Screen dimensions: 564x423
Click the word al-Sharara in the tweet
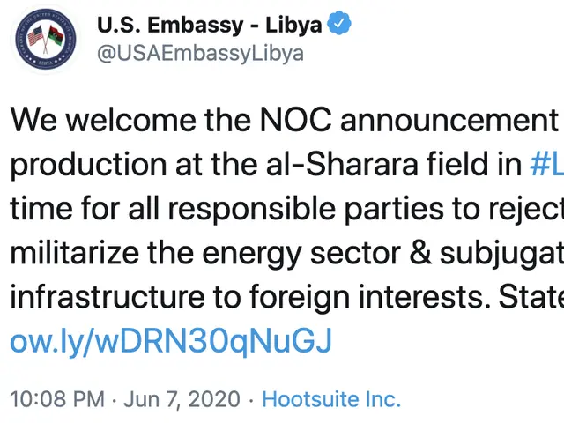tap(342, 165)
